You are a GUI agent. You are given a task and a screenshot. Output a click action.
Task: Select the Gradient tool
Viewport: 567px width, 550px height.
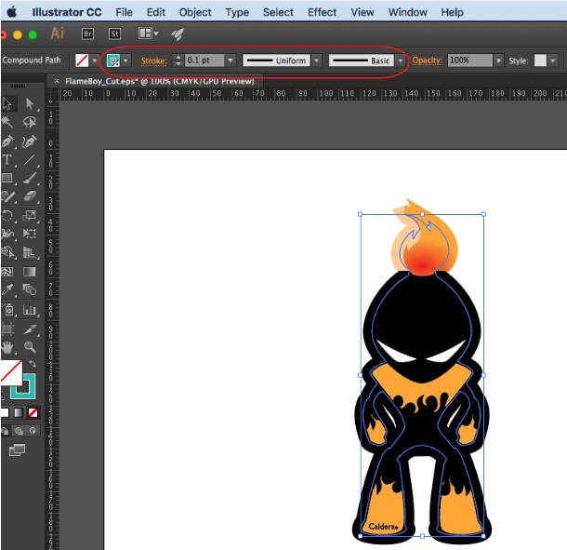pos(30,271)
